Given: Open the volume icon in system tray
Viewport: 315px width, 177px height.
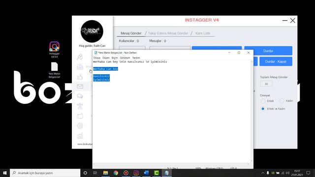Looking at the screenshot, I should tap(287, 173).
